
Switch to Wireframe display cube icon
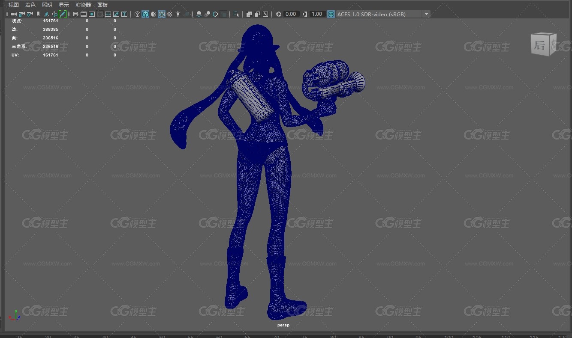click(137, 14)
